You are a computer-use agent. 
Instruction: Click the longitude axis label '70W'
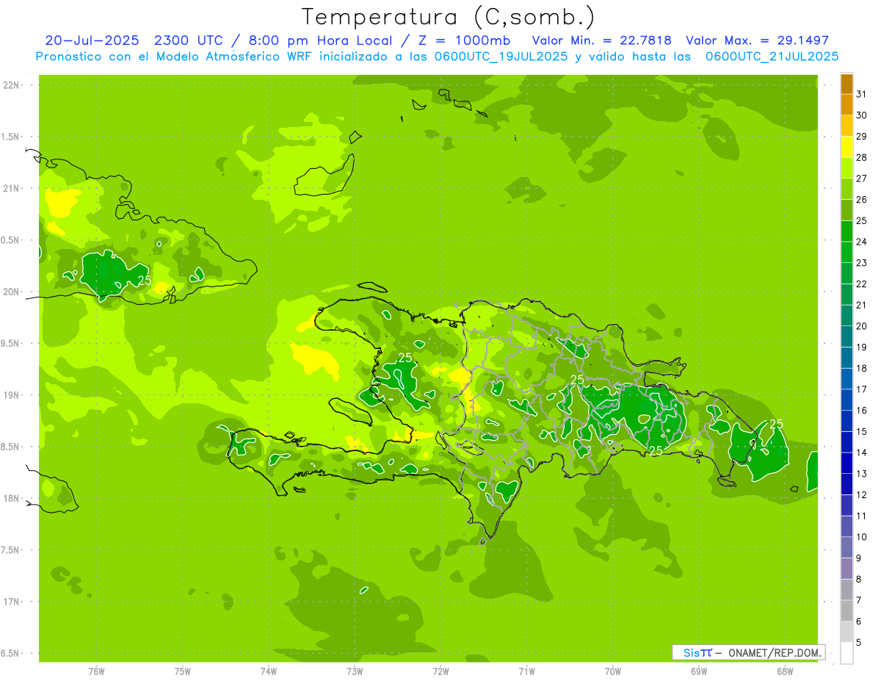tap(613, 671)
